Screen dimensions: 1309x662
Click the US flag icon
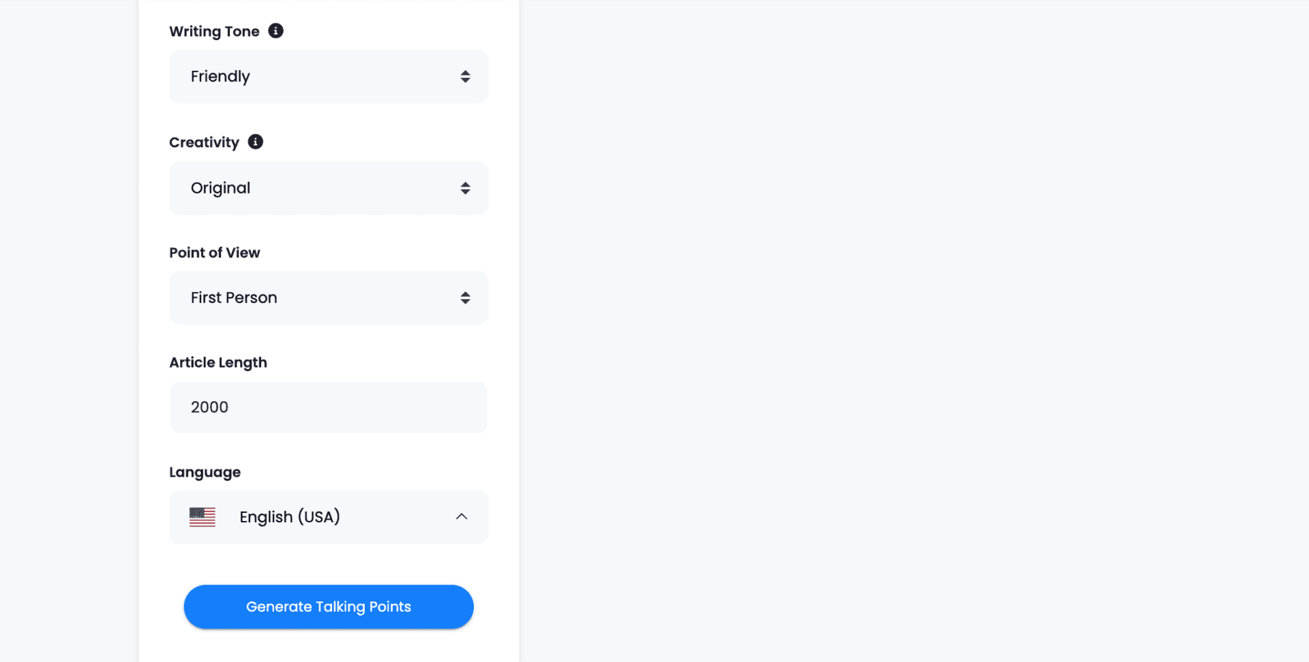coord(202,517)
